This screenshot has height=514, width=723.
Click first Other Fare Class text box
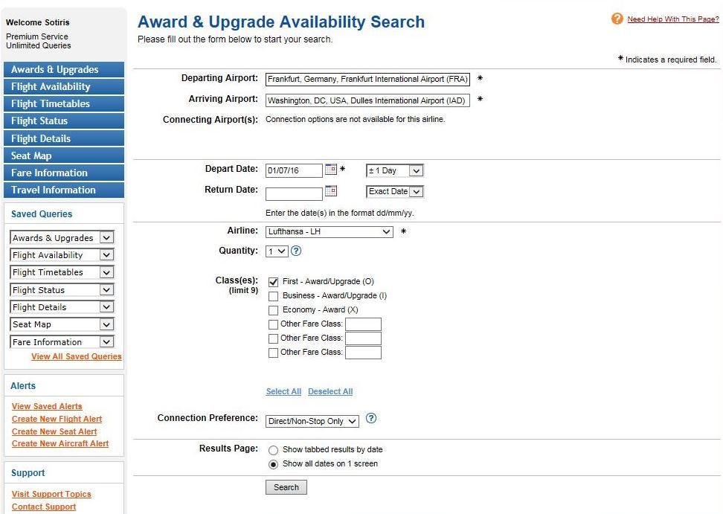pos(363,324)
